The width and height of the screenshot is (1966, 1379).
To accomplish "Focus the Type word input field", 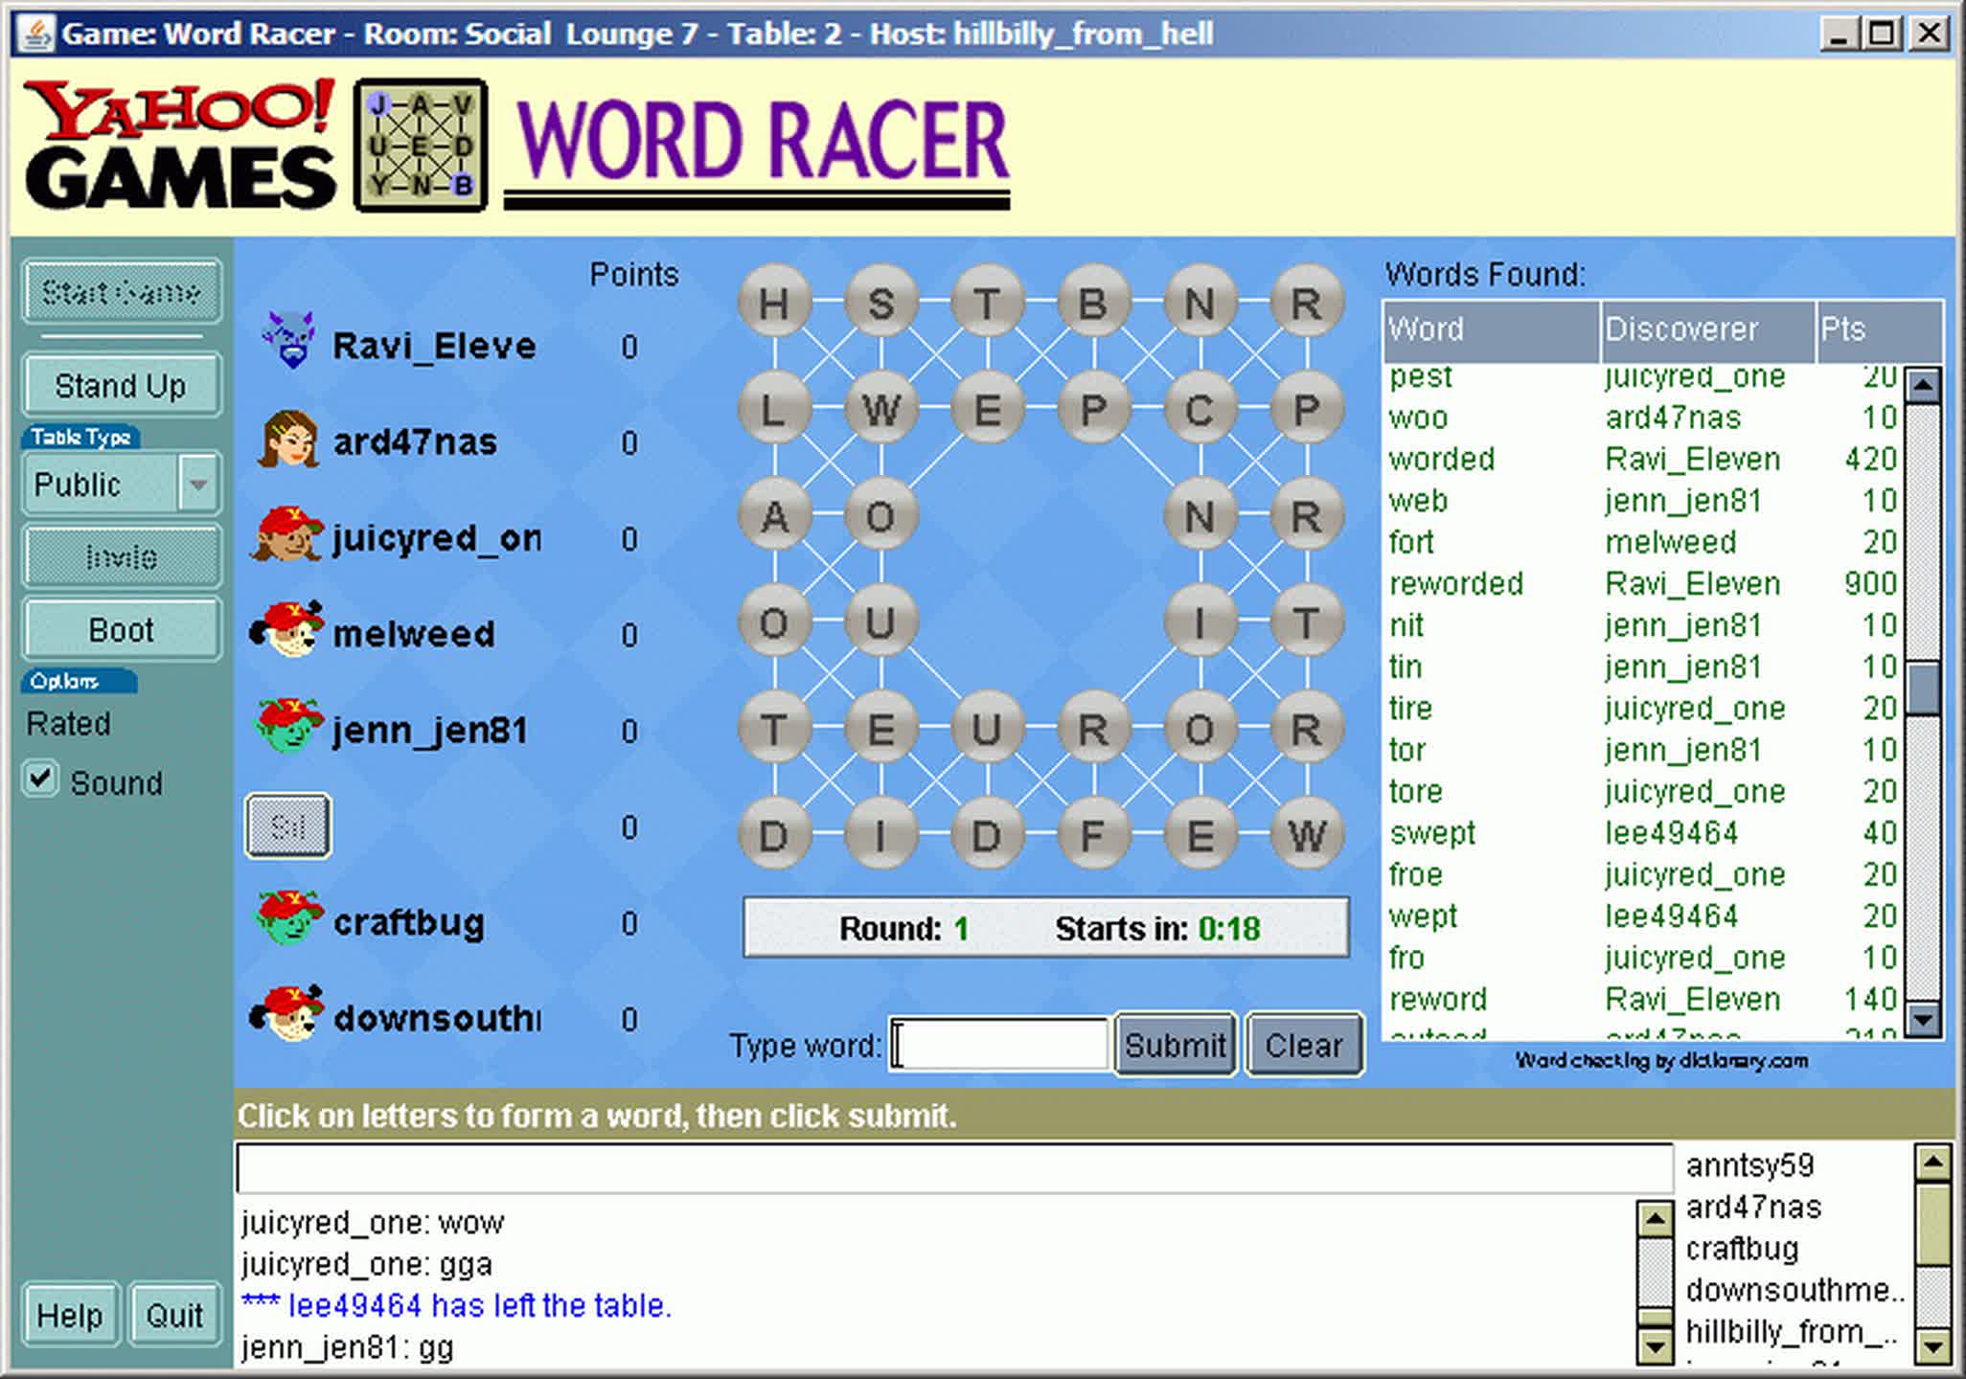I will 999,1045.
